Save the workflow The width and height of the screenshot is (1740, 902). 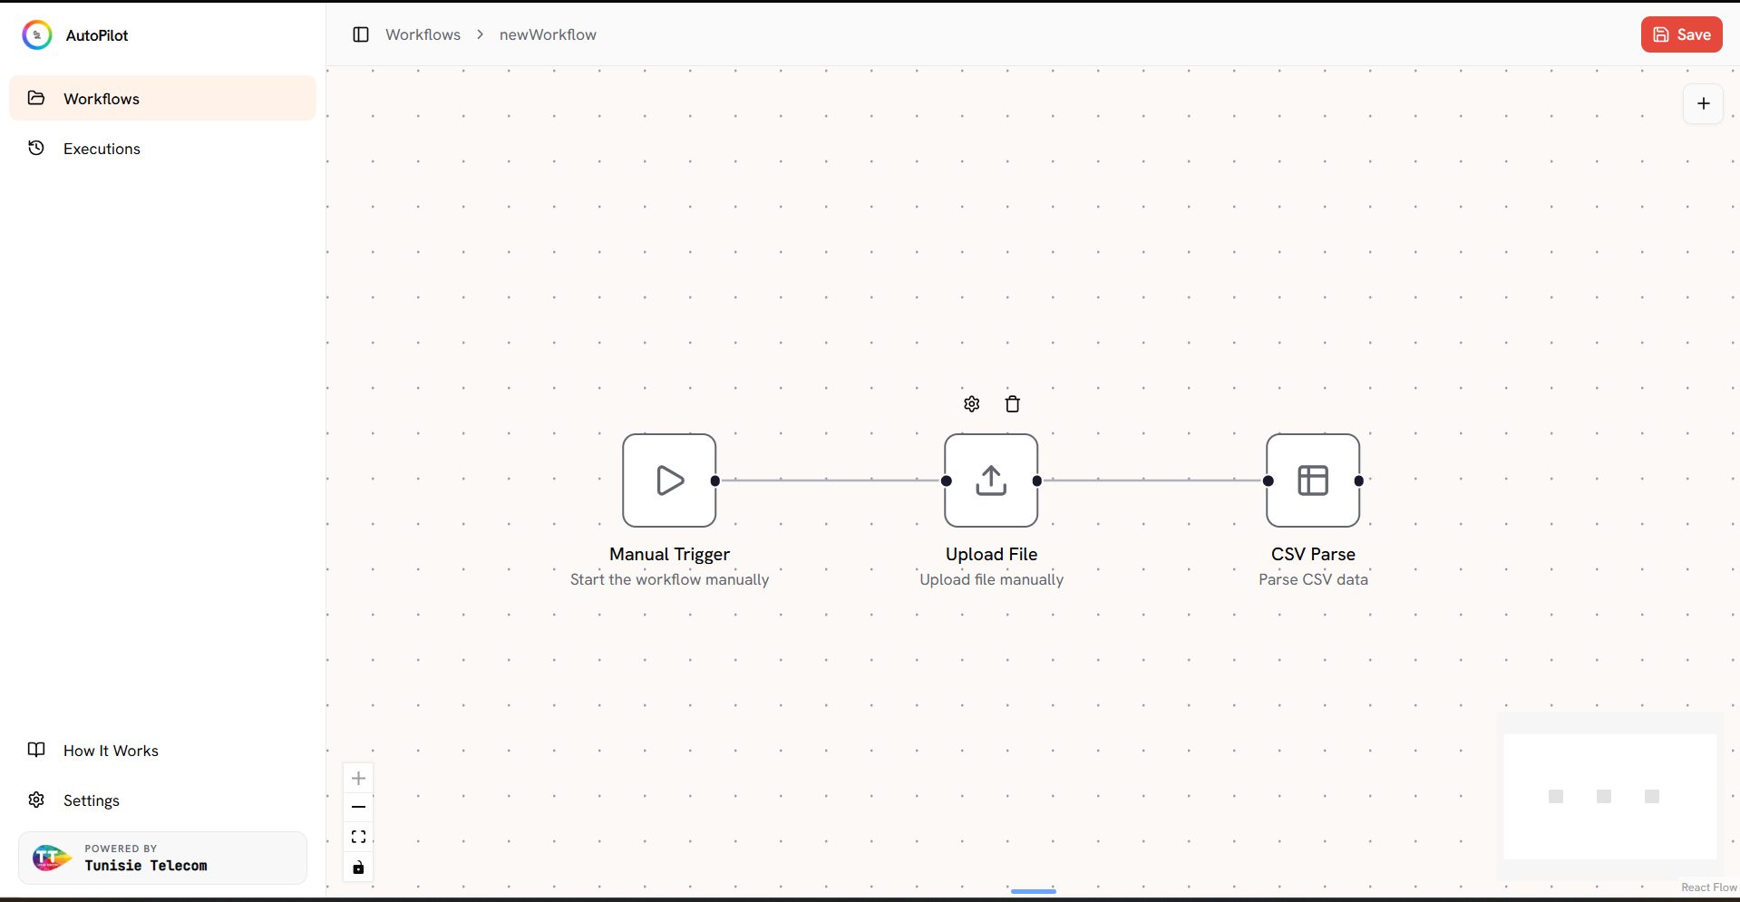1681,34
